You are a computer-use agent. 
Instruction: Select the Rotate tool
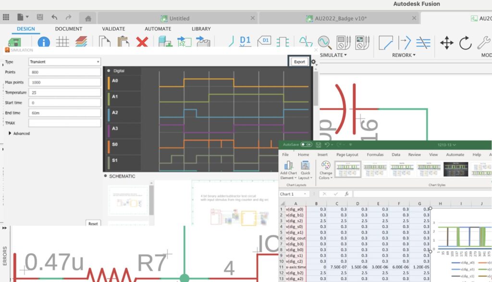point(465,43)
